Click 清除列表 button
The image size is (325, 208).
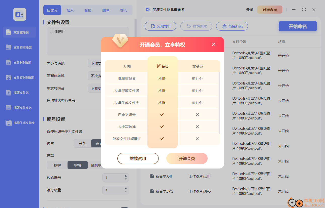pos(232,26)
